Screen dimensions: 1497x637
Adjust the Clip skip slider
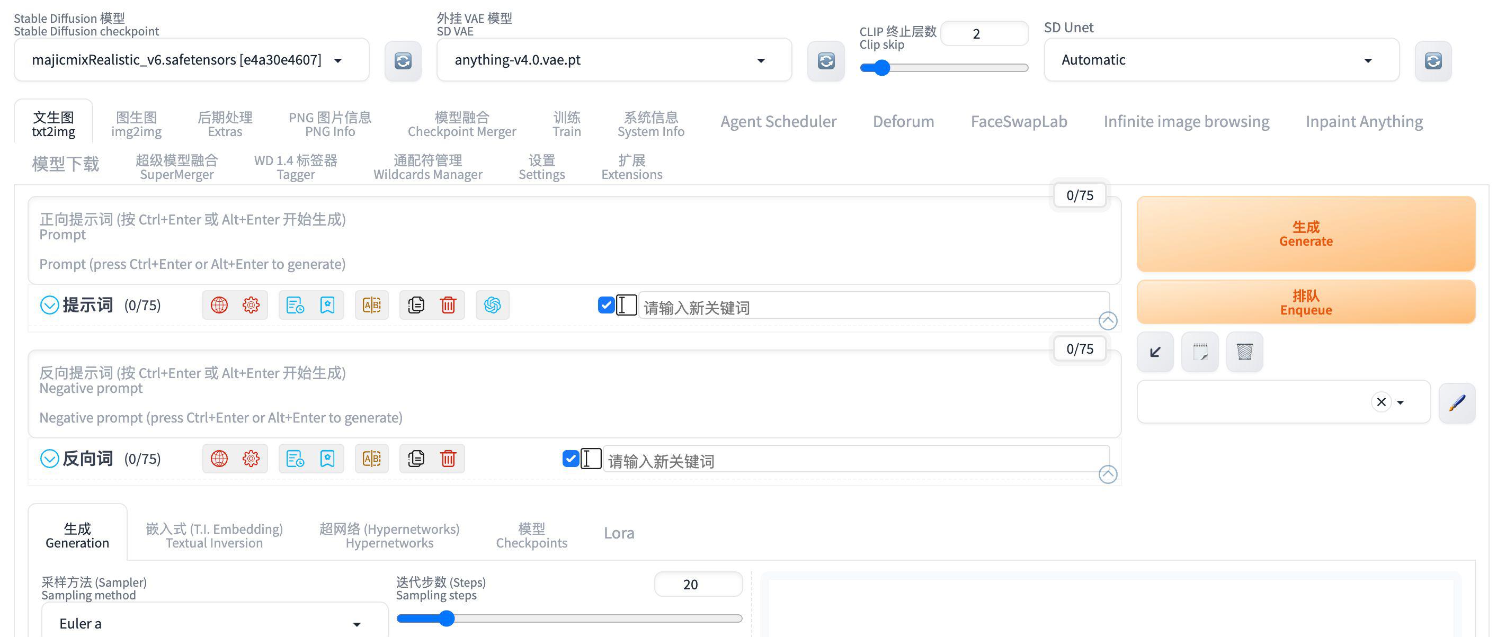click(944, 68)
